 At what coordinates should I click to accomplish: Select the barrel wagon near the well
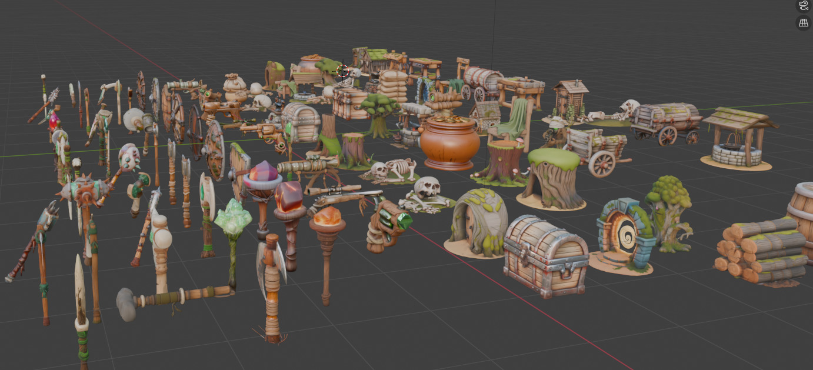pyautogui.click(x=666, y=123)
